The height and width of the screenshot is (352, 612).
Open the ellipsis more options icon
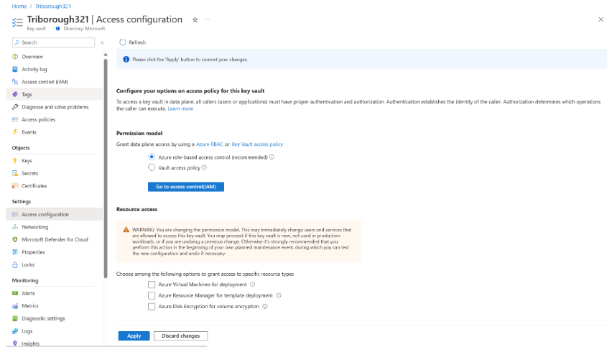(x=208, y=19)
